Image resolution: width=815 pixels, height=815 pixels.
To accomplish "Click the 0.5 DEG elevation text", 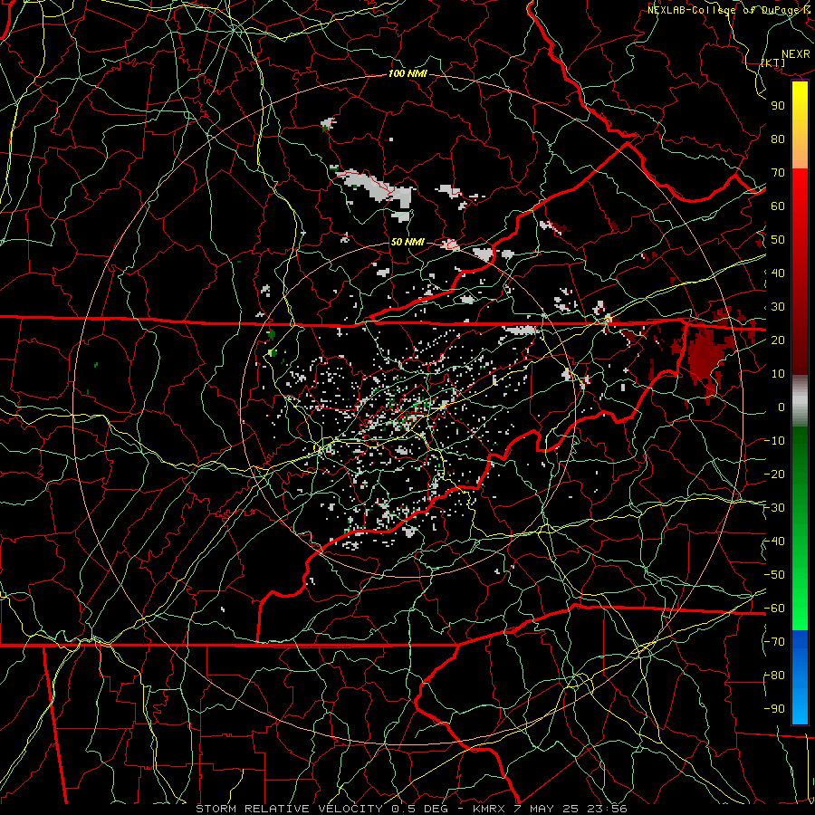I will (x=425, y=809).
